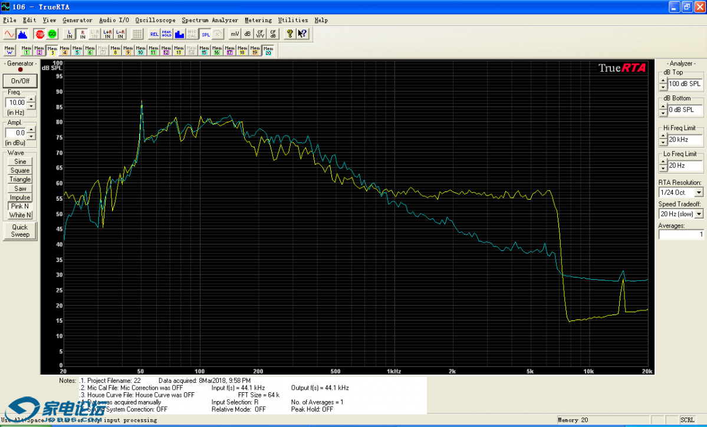
Task: Expand the Speed Tradeoff dropdown
Action: coord(699,214)
